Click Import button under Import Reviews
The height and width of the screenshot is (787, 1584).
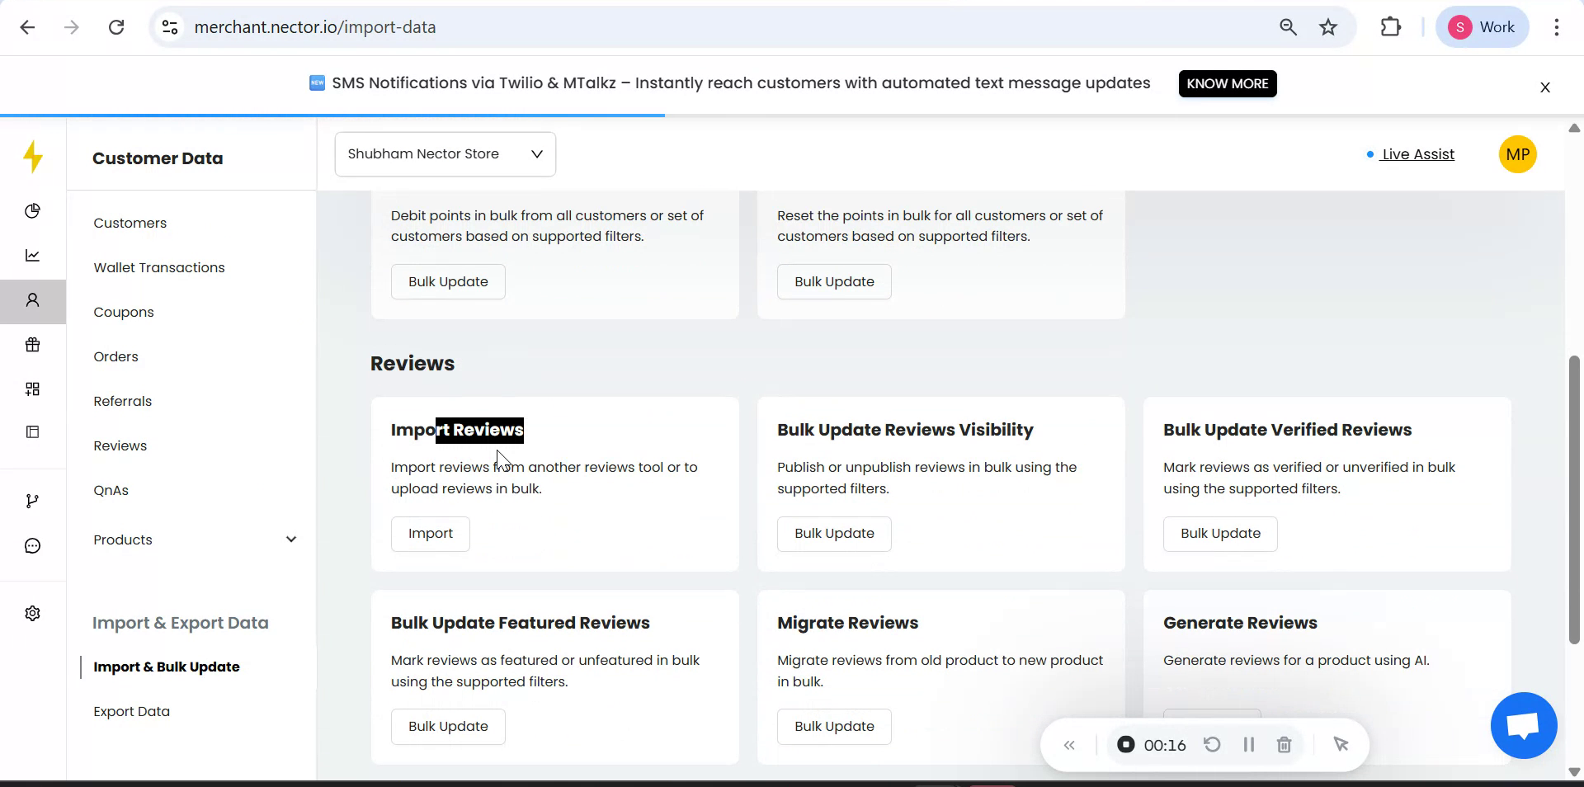click(x=430, y=534)
